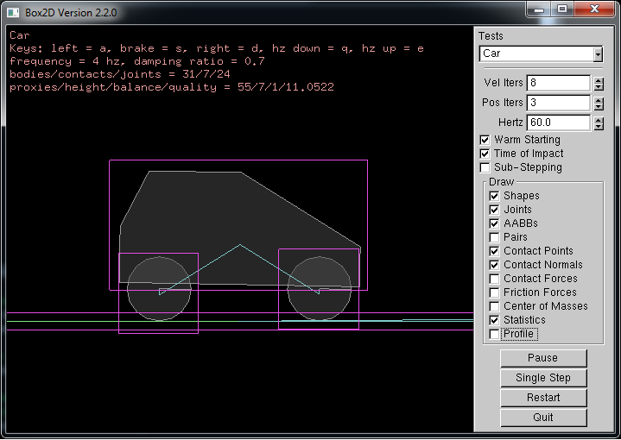The height and width of the screenshot is (440, 621).
Task: Turn off AABBs drawing
Action: [x=495, y=223]
